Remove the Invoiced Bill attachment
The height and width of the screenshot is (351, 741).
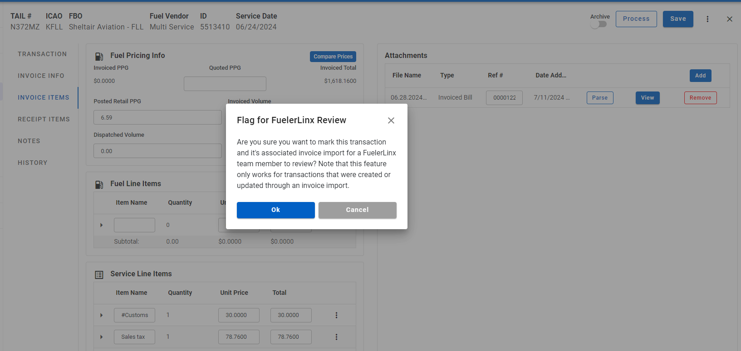tap(700, 98)
